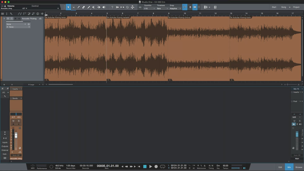
Task: Select the Split knife tool
Action: tap(78, 7)
